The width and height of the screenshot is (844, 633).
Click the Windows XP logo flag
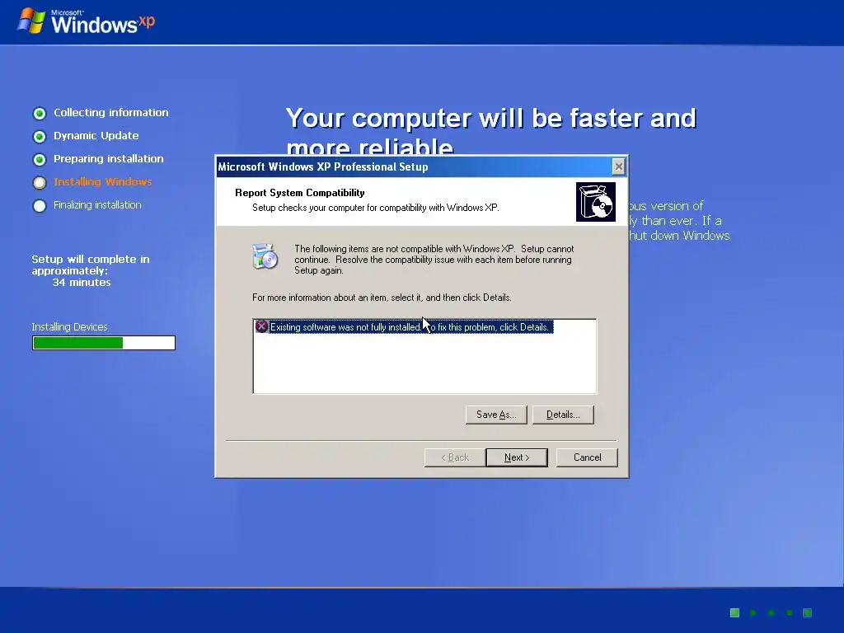coord(31,21)
